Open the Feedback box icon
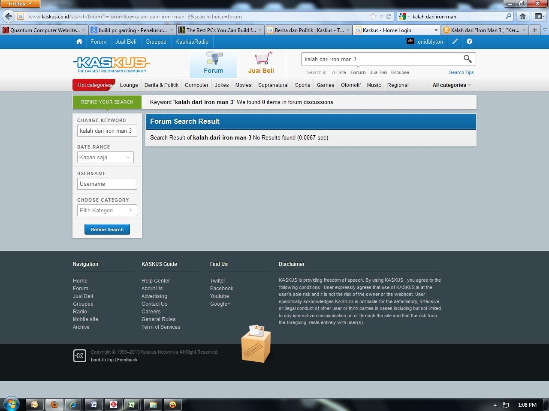549x411 pixels. [256, 344]
